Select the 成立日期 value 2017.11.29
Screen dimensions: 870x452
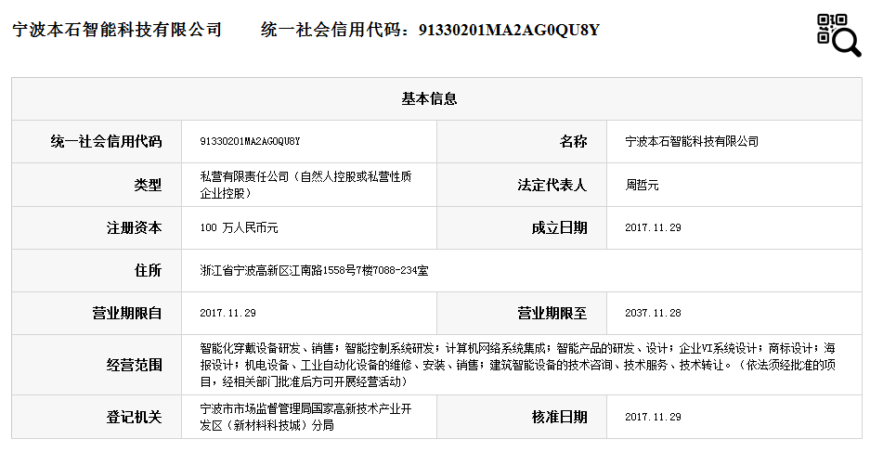coord(653,228)
